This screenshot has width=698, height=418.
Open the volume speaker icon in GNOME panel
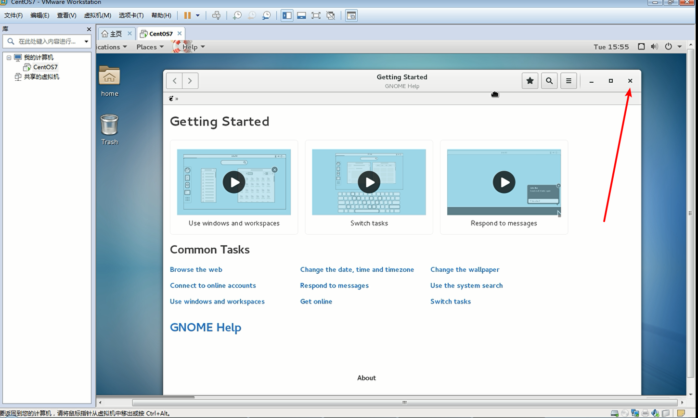point(654,47)
